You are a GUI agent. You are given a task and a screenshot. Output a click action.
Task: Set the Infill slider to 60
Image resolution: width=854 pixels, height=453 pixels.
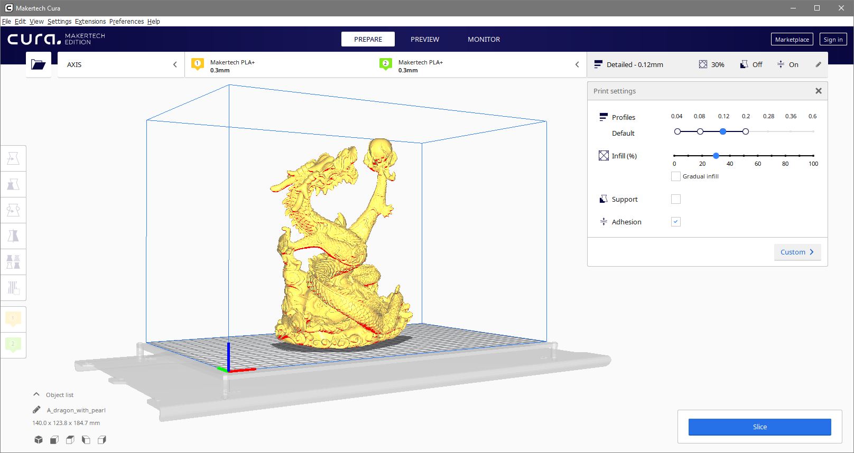pos(758,156)
